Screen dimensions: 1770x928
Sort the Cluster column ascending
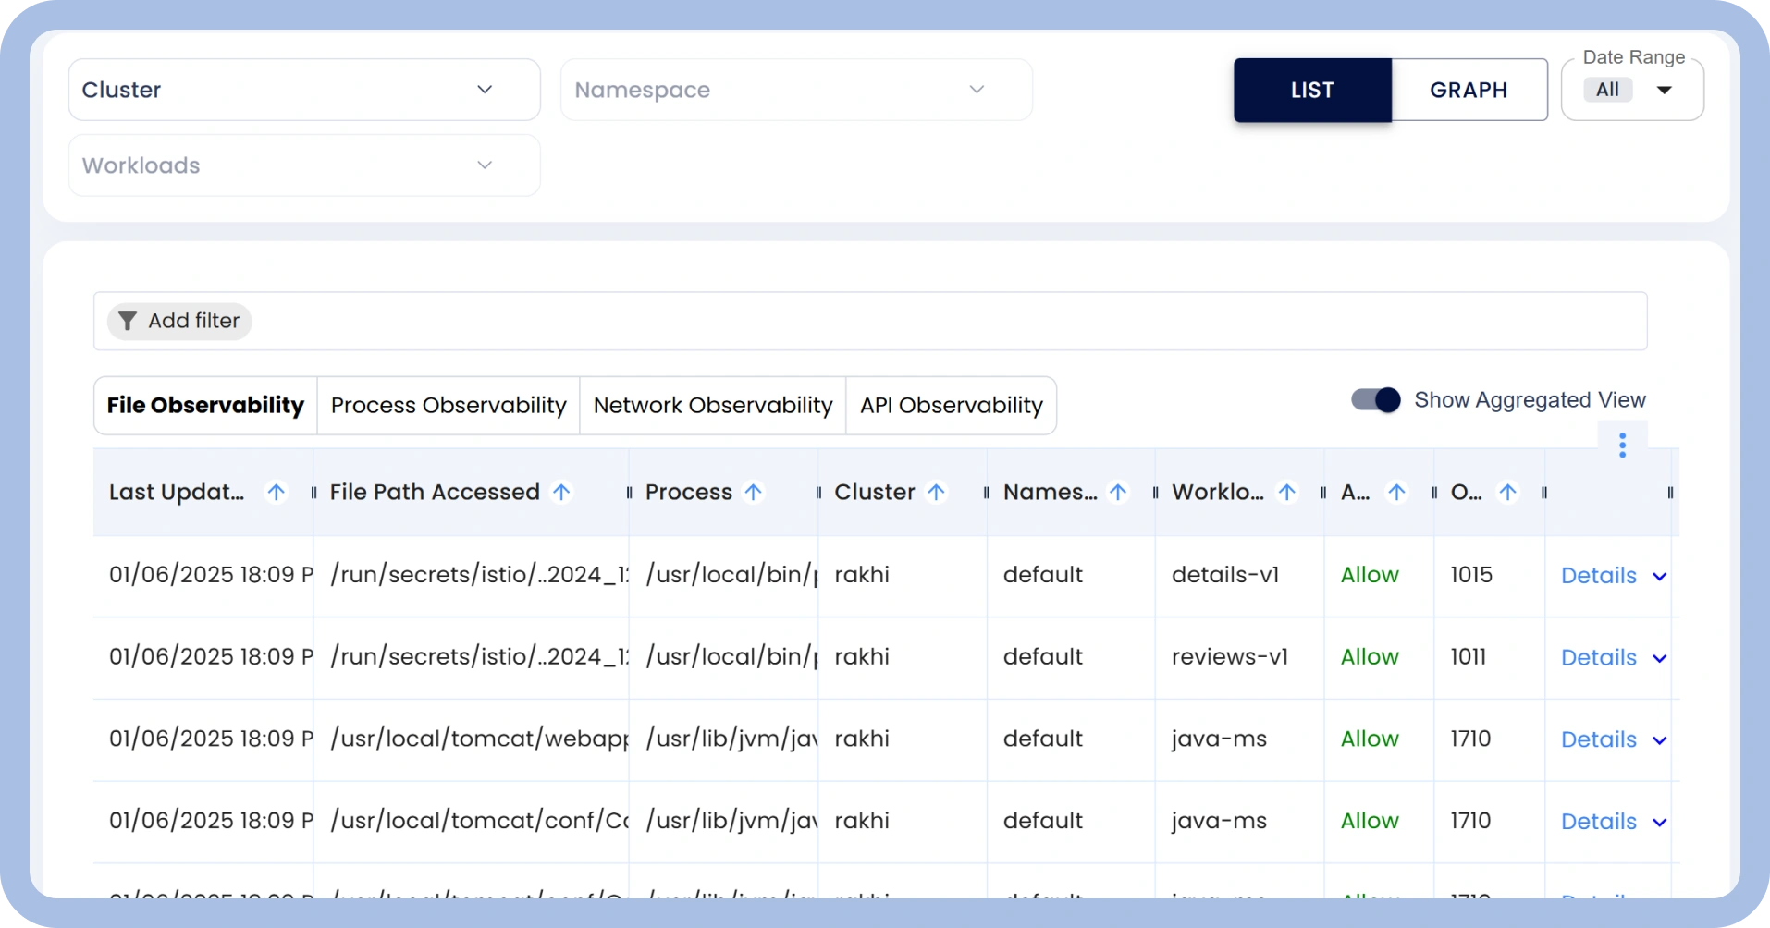point(938,492)
